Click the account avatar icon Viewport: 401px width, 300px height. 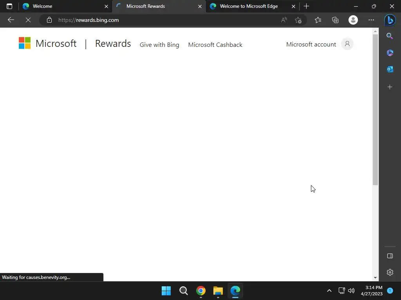click(x=347, y=44)
